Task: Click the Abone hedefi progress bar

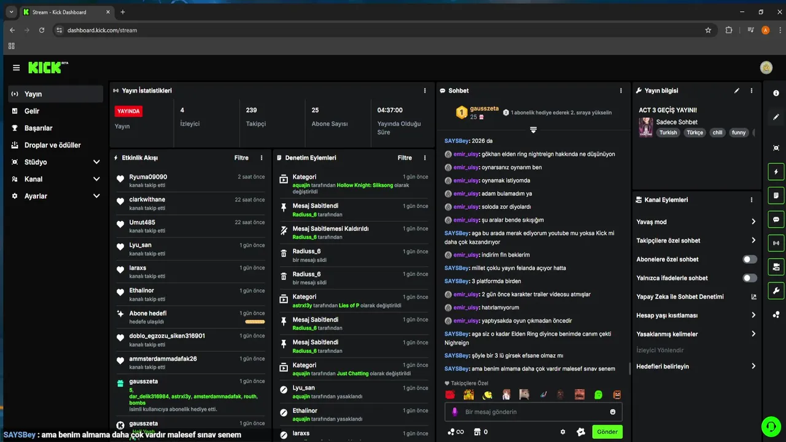Action: [255, 322]
